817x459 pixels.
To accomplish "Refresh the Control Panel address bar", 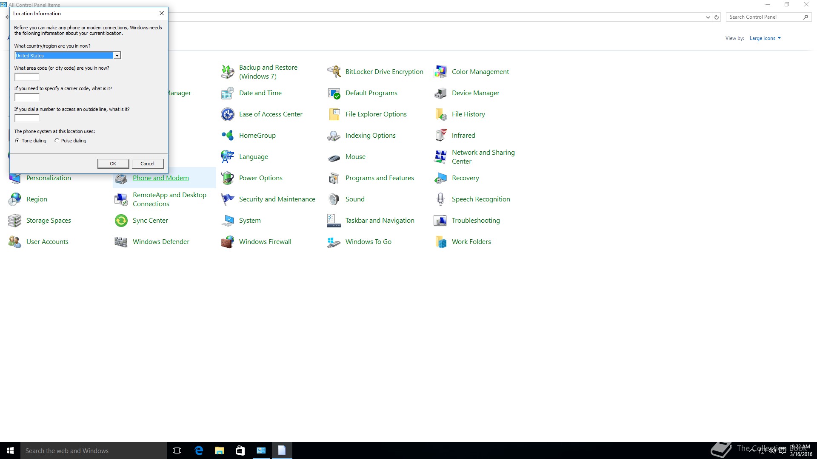I will pyautogui.click(x=717, y=17).
